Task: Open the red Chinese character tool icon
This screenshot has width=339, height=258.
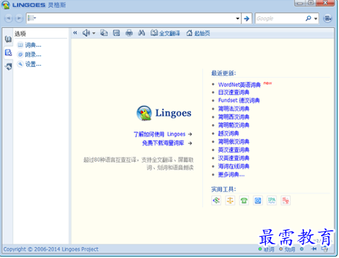Action: [x=286, y=200]
